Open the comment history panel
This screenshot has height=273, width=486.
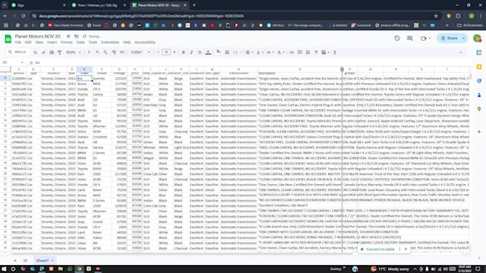410,38
